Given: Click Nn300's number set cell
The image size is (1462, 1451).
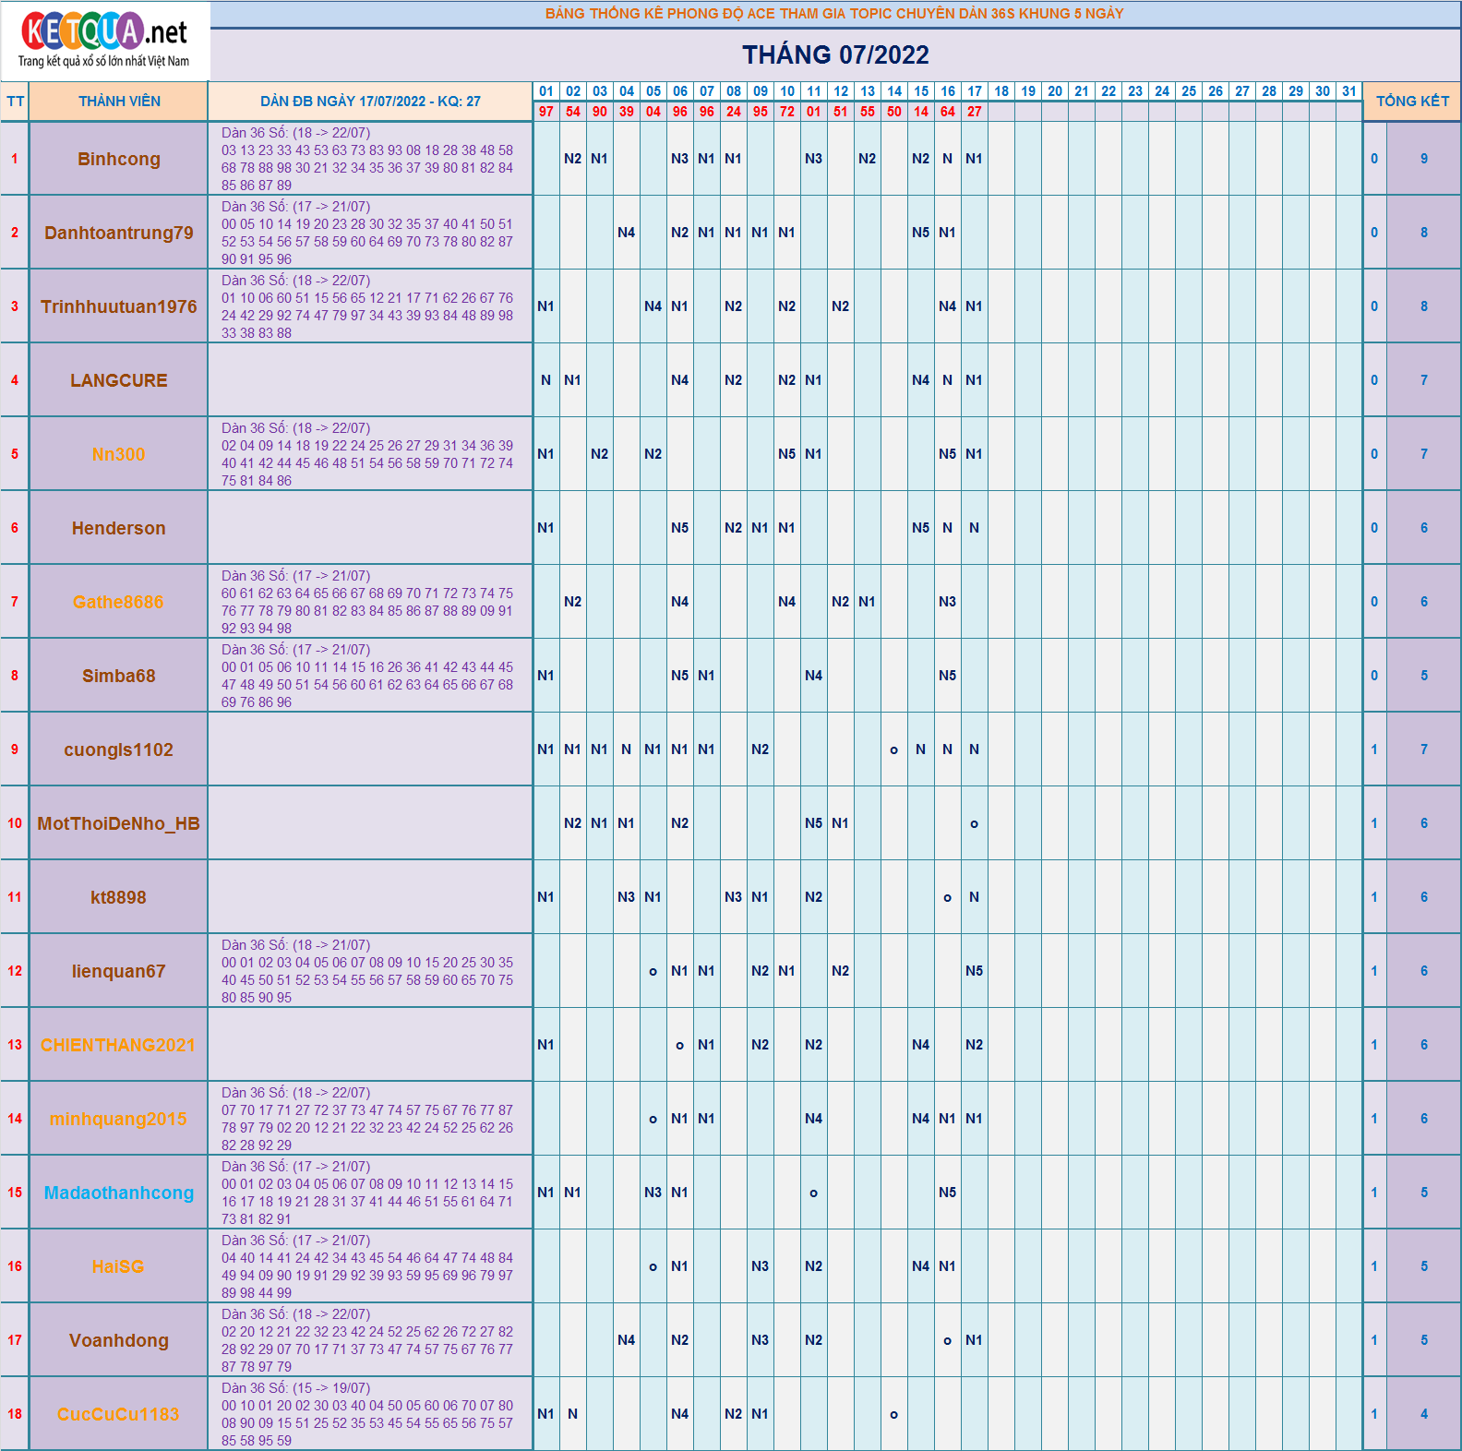Looking at the screenshot, I should point(370,454).
